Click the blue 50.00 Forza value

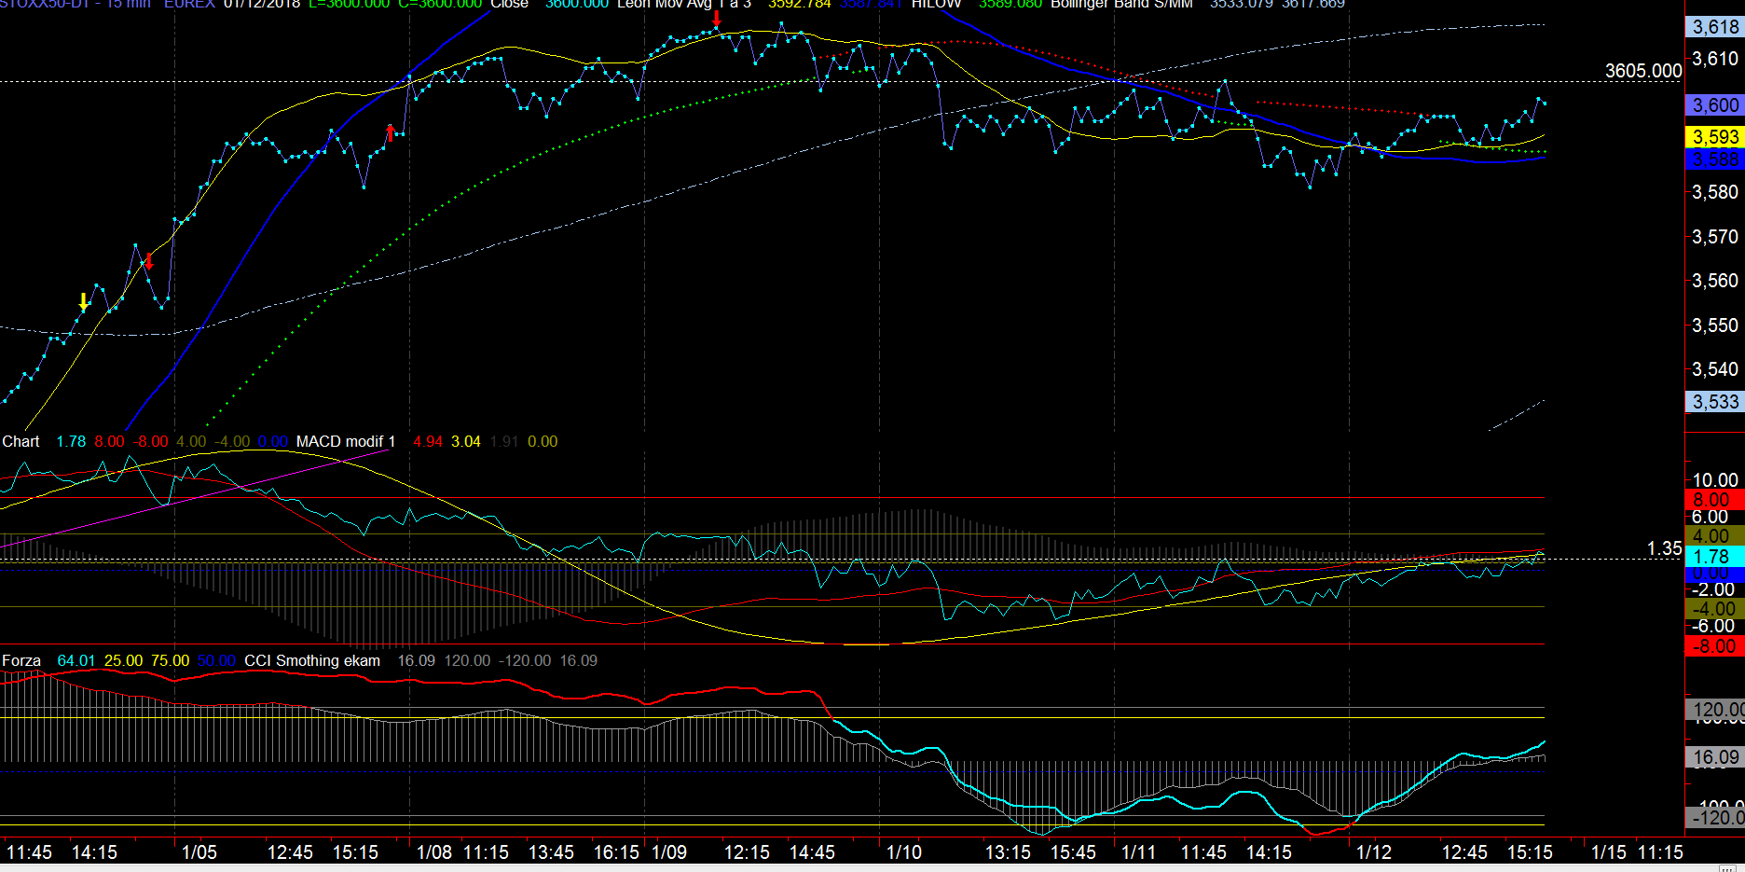pyautogui.click(x=216, y=660)
